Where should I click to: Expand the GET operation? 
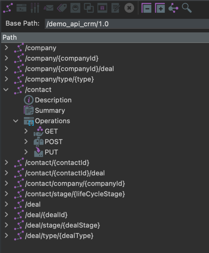tap(26, 131)
